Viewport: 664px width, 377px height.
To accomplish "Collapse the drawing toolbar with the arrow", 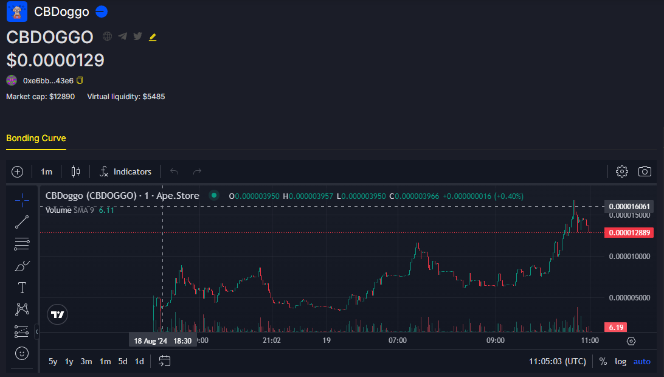I will pyautogui.click(x=37, y=331).
